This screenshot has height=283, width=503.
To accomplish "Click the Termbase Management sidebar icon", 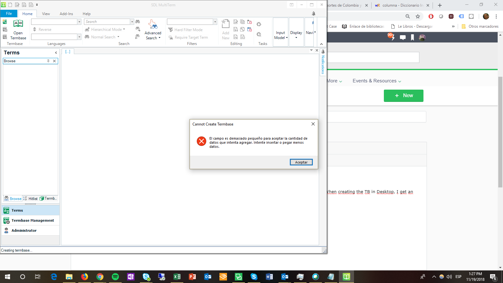I will 7,220.
